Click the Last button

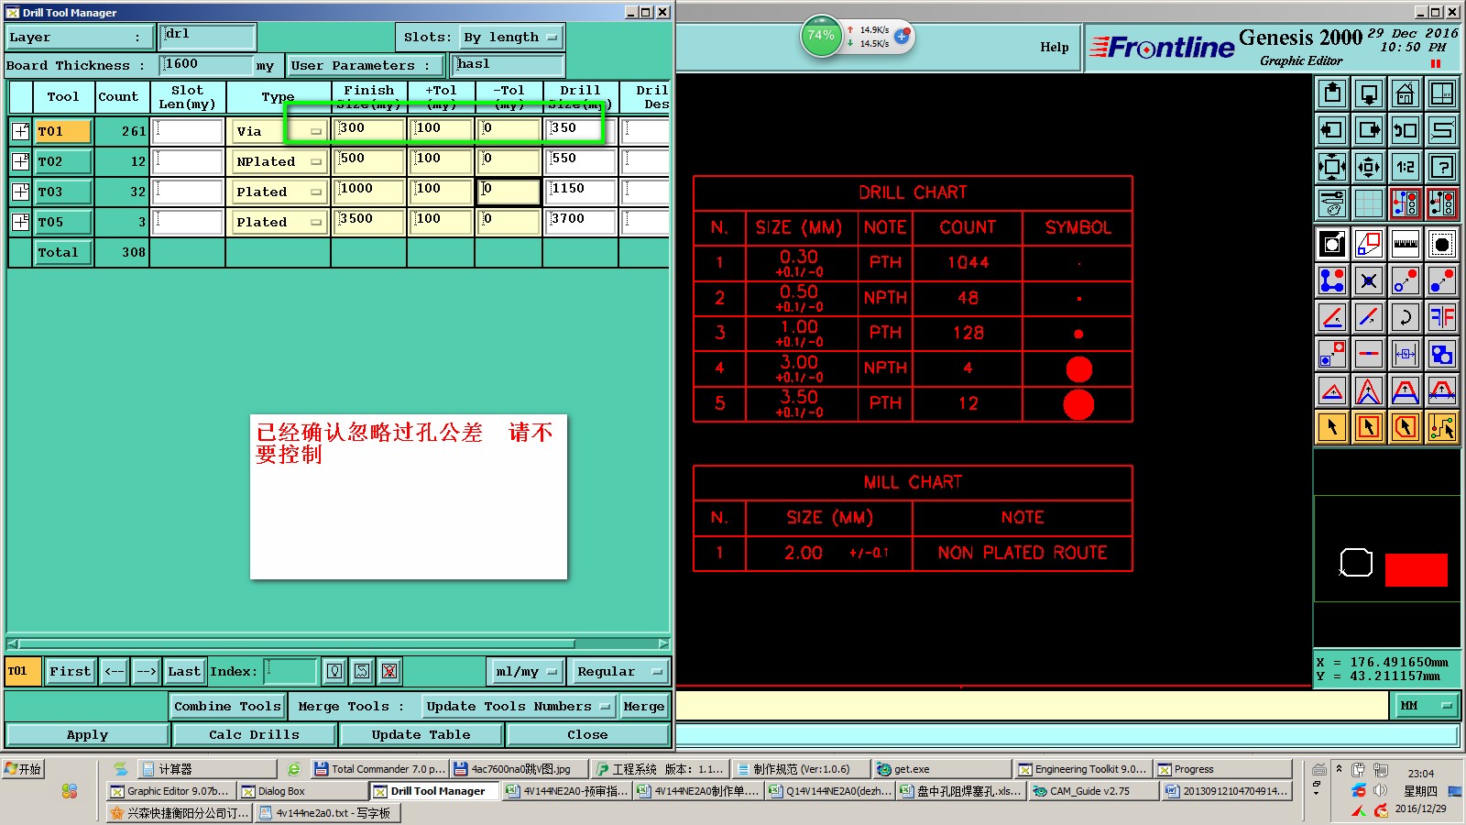tap(184, 672)
